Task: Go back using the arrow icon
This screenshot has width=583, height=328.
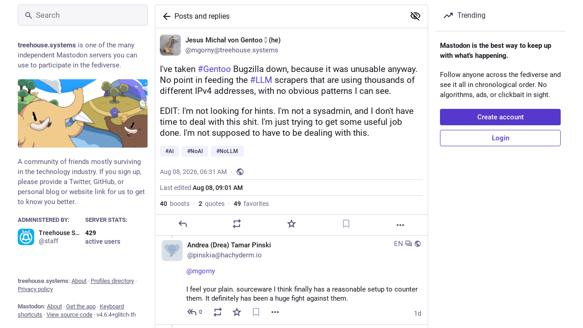Action: point(167,16)
